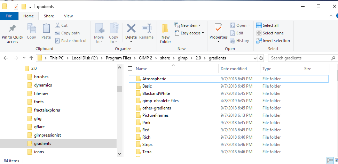Image resolution: width=338 pixels, height=164 pixels.
Task: Click the navigation pane scrollbar thumb
Action: click(x=120, y=89)
